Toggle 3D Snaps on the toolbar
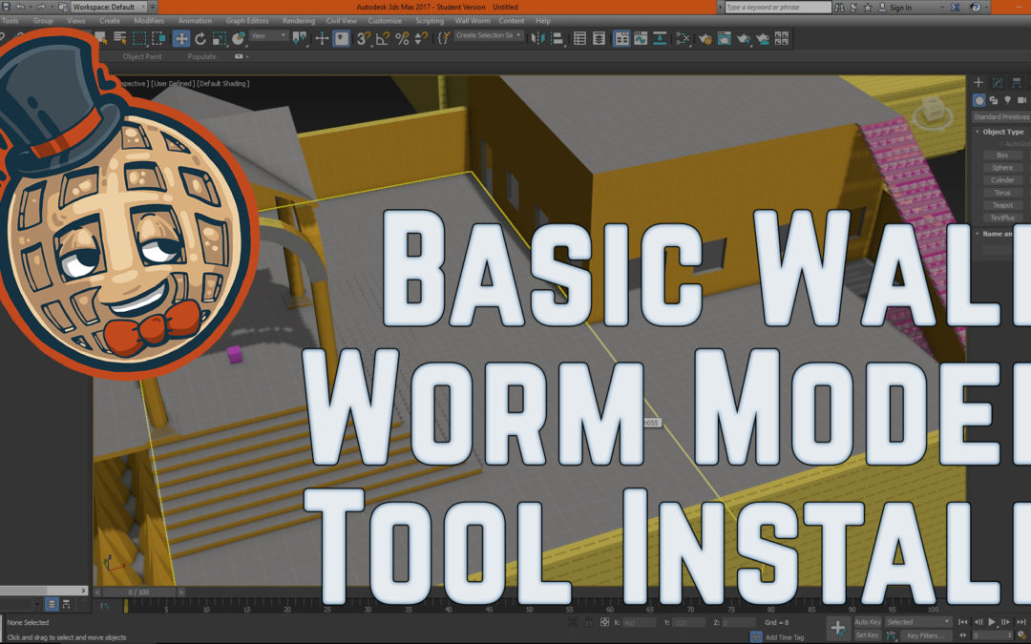The image size is (1031, 644). click(x=363, y=38)
